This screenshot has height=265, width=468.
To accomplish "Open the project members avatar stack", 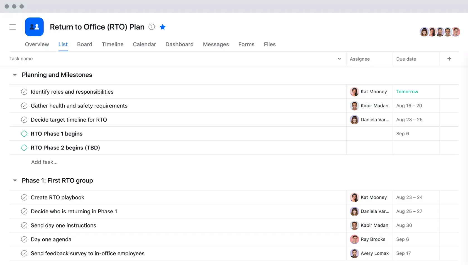I will tap(440, 32).
